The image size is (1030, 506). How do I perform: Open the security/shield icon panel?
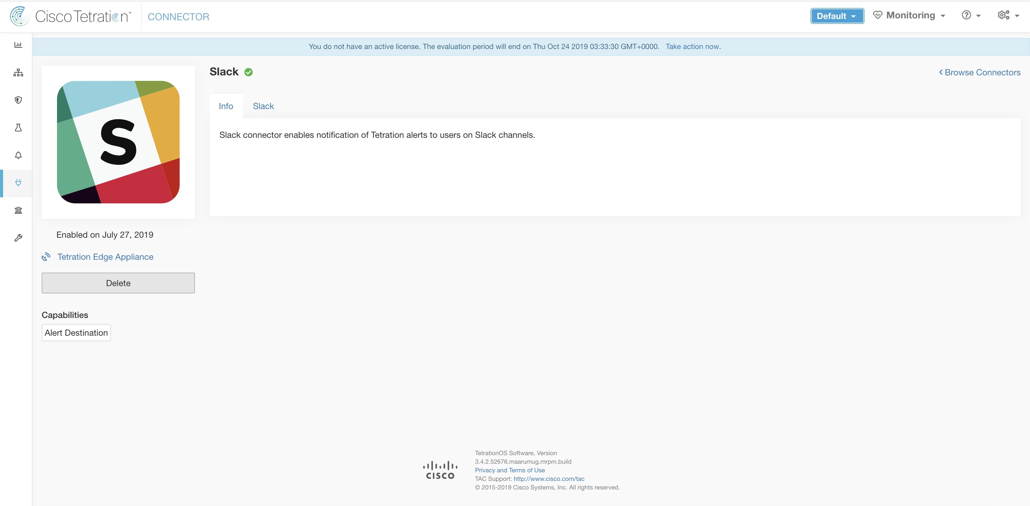[18, 100]
